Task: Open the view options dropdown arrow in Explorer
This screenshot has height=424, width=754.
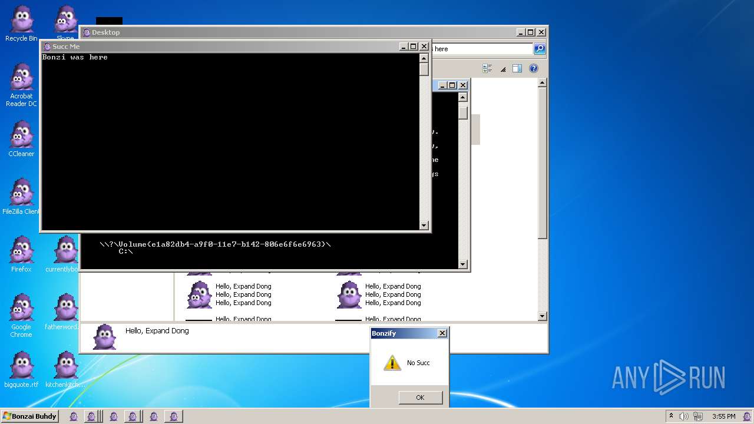Action: [x=503, y=69]
